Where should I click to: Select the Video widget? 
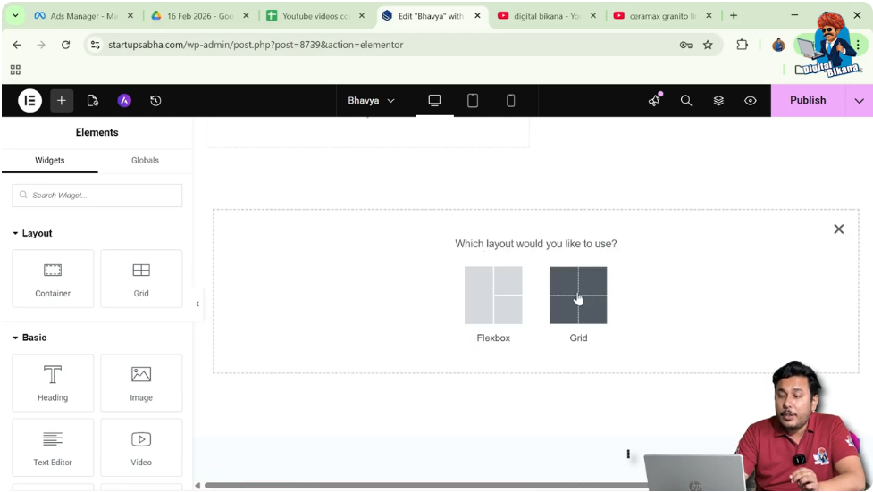click(x=141, y=448)
